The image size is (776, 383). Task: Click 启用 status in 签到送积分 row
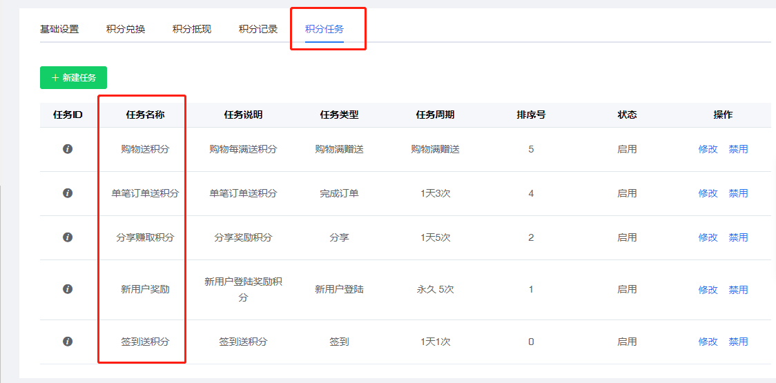click(x=627, y=341)
